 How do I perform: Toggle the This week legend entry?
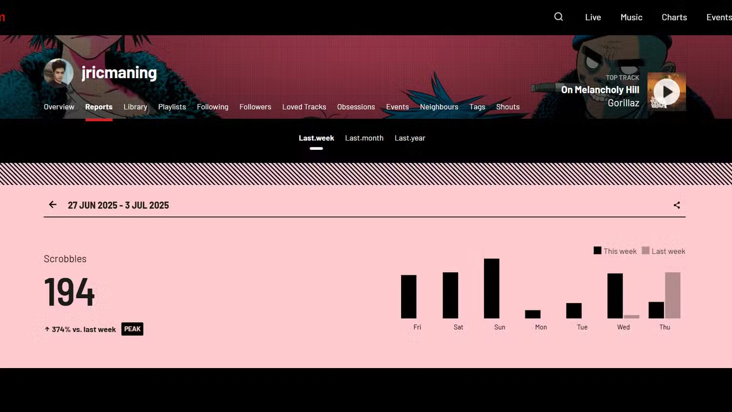(615, 250)
